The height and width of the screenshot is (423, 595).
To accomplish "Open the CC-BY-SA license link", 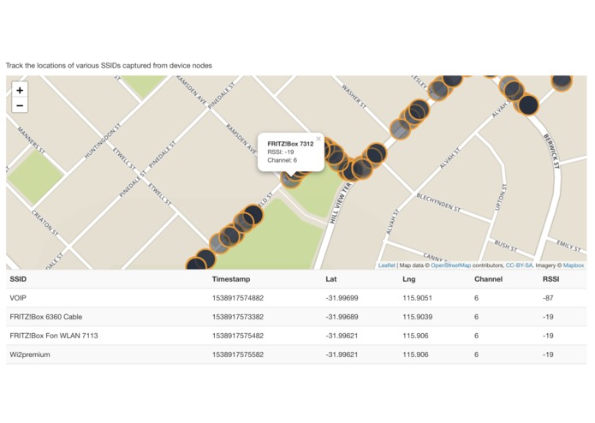I will [519, 265].
